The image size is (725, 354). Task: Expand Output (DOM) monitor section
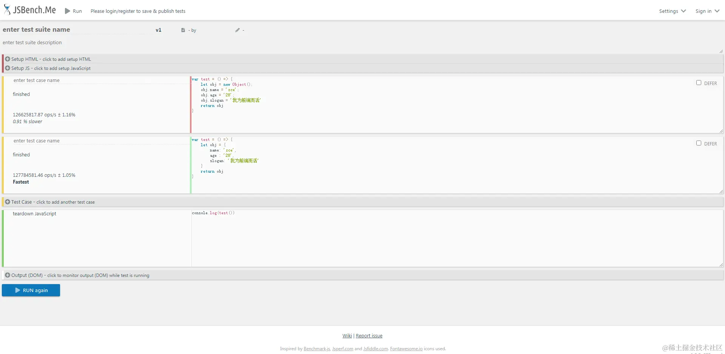pos(362,275)
